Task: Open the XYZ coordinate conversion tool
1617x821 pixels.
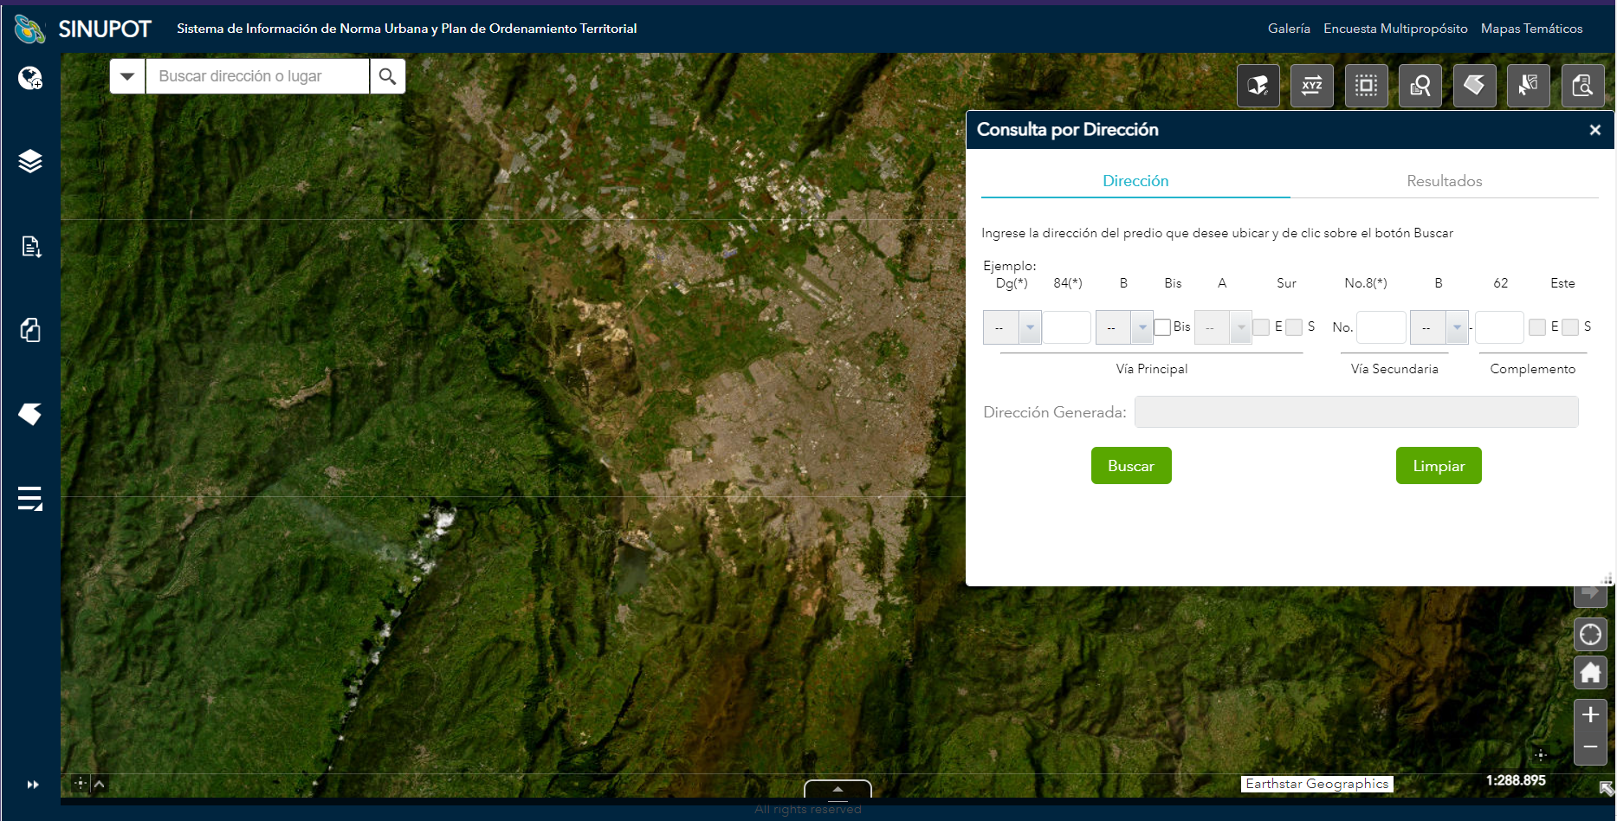Action: (1311, 86)
